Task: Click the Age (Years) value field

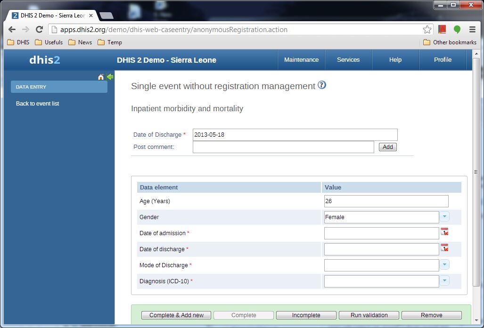Action: pyautogui.click(x=386, y=201)
